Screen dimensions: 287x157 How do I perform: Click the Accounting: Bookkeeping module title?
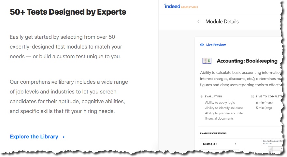247,61
